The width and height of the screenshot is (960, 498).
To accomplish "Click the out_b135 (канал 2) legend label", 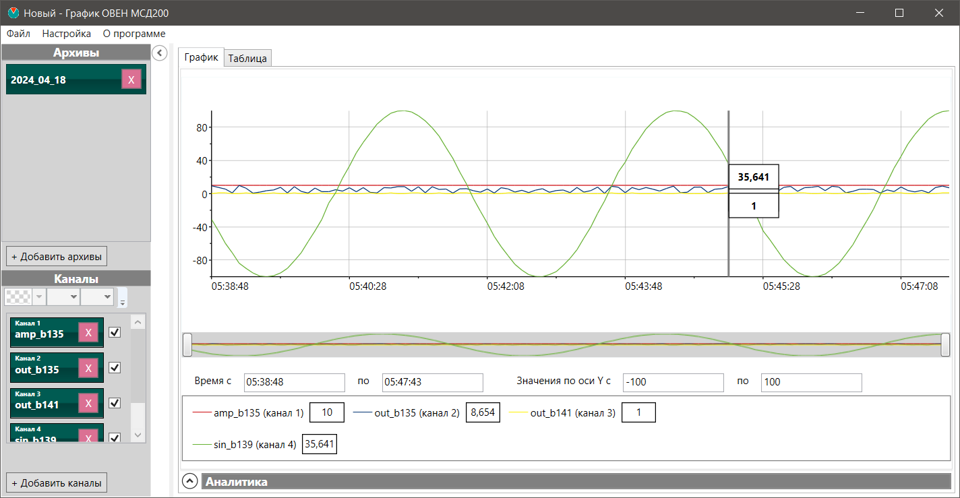I will 417,413.
